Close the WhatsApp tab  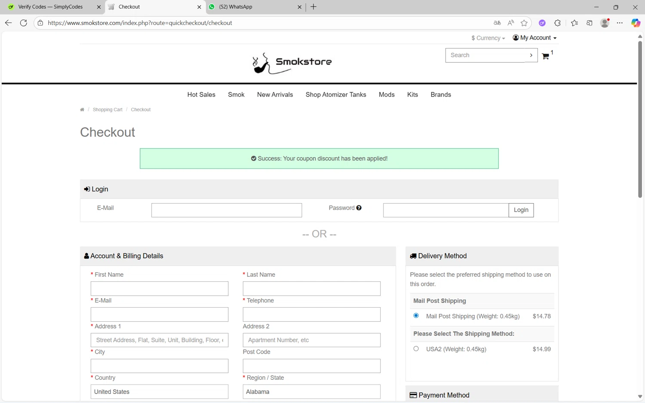point(300,7)
